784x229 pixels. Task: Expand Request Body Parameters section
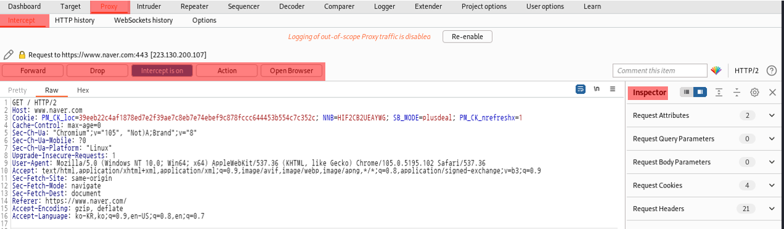(x=772, y=162)
